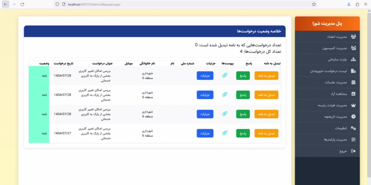
Task: Open لیست درخواست شهروندان in the sidebar
Action: tap(328, 71)
